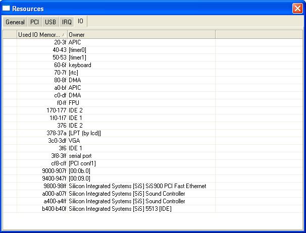The width and height of the screenshot is (306, 233).
Task: Click the Resources window title icon
Action: [6, 8]
